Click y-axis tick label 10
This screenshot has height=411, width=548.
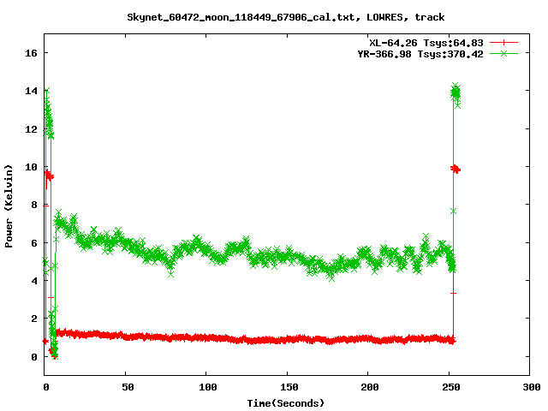click(x=31, y=167)
